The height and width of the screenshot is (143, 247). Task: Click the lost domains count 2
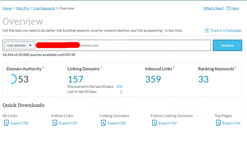point(121,92)
